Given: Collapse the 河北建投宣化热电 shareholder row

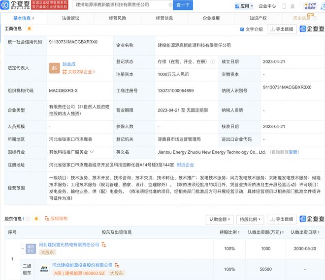Looking at the screenshot, I should click(x=23, y=249).
